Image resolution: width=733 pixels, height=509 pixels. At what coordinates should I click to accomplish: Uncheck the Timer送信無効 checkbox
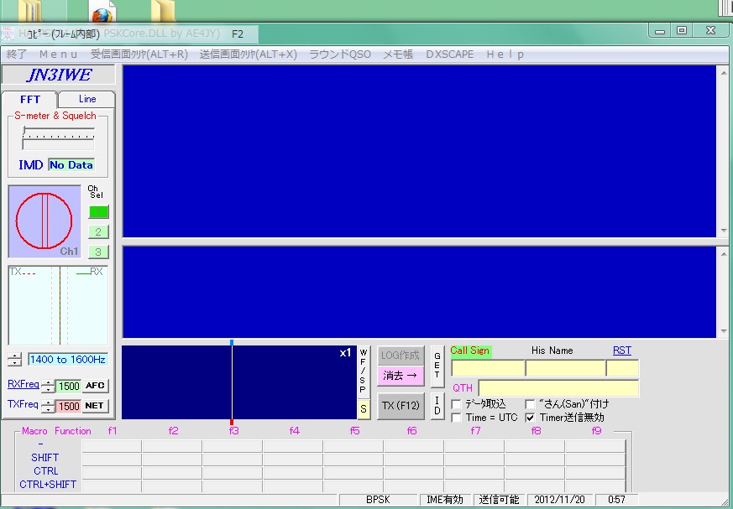530,418
